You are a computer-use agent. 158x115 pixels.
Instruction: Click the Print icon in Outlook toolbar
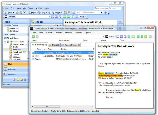click(x=17, y=12)
